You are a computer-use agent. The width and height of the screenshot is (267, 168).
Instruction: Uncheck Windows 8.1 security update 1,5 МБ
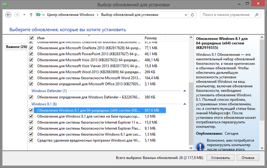click(31, 134)
